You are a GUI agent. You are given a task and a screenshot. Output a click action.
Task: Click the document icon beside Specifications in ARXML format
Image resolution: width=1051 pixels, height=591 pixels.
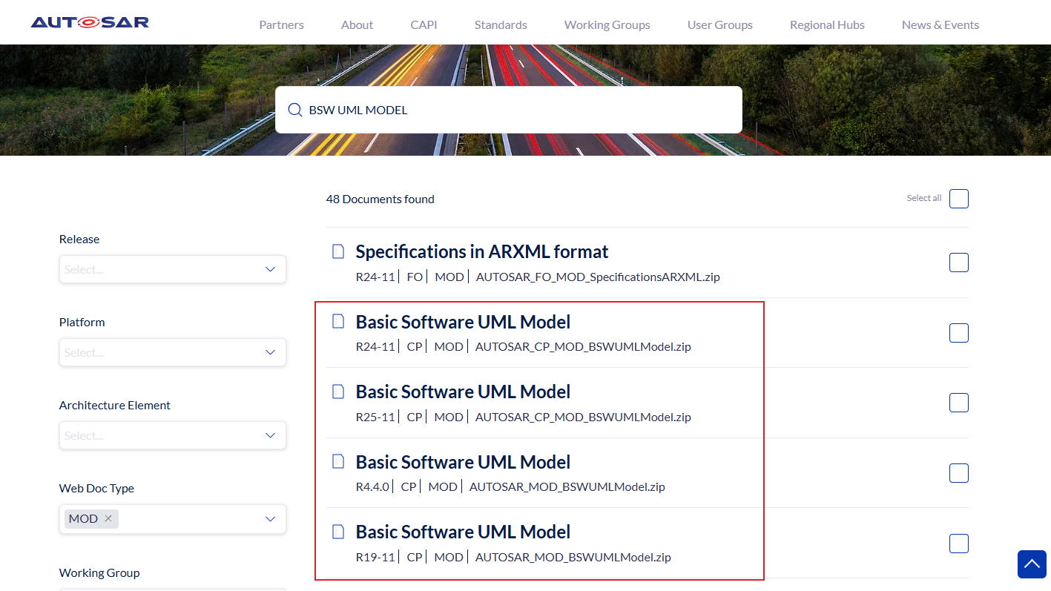click(x=338, y=251)
